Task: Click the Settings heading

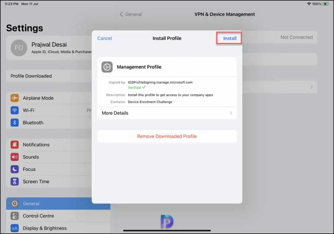Action: click(x=24, y=28)
